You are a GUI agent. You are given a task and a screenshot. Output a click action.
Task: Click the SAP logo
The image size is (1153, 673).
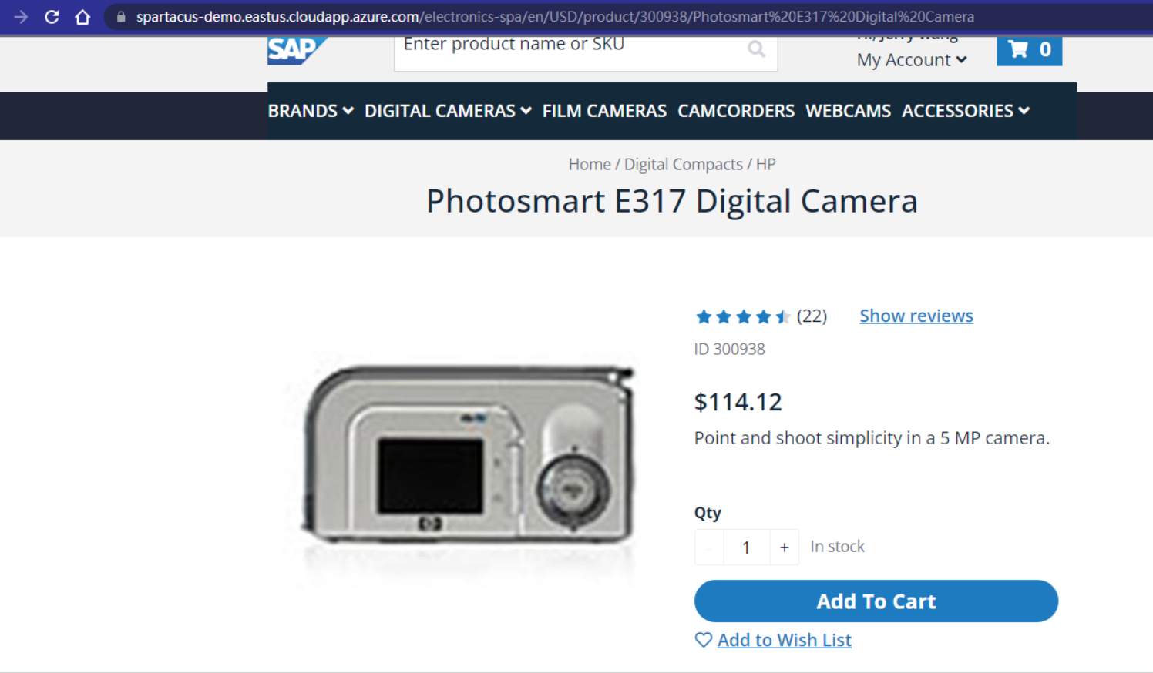[x=297, y=51]
